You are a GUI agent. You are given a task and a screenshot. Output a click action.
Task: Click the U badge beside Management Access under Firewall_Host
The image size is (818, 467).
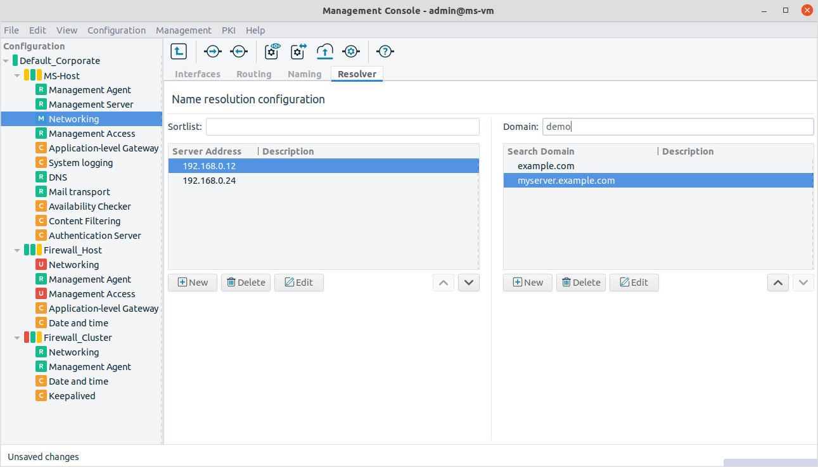[41, 293]
